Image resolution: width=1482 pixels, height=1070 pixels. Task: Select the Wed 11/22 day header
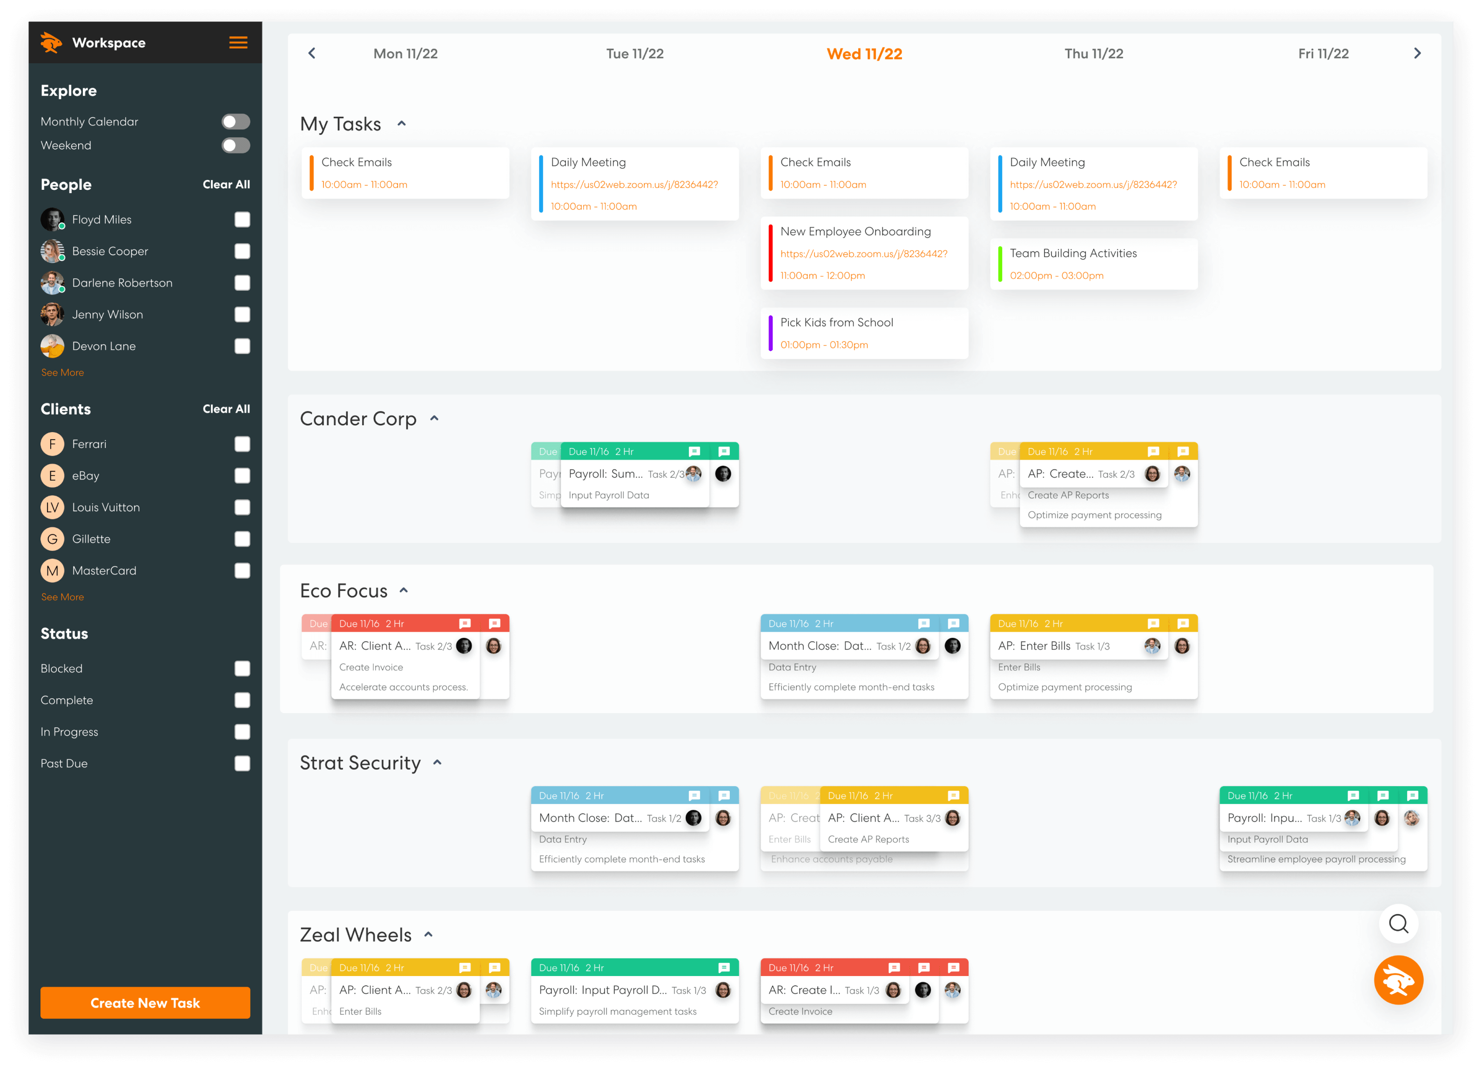pos(864,53)
